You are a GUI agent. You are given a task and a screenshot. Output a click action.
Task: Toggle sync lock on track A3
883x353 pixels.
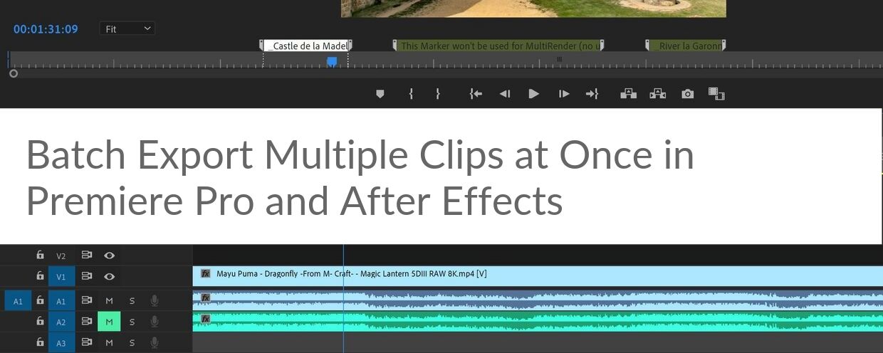[x=87, y=343]
